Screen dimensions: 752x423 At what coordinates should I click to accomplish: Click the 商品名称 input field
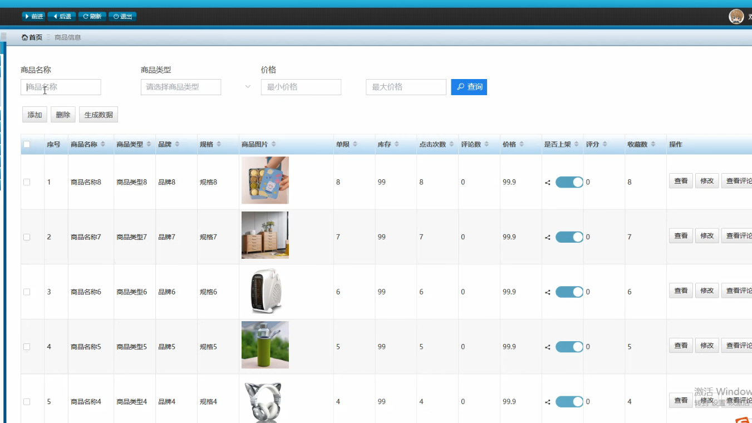[x=61, y=87]
